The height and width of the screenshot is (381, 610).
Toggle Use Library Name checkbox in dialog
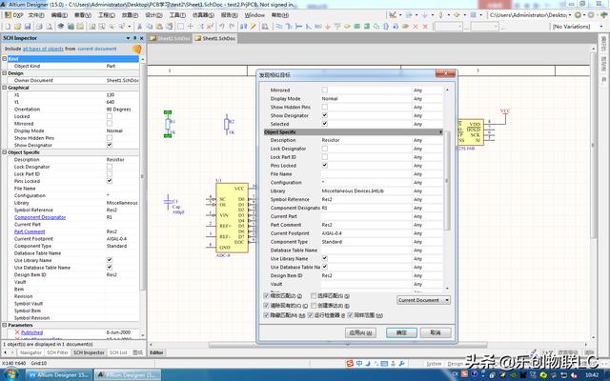[324, 258]
